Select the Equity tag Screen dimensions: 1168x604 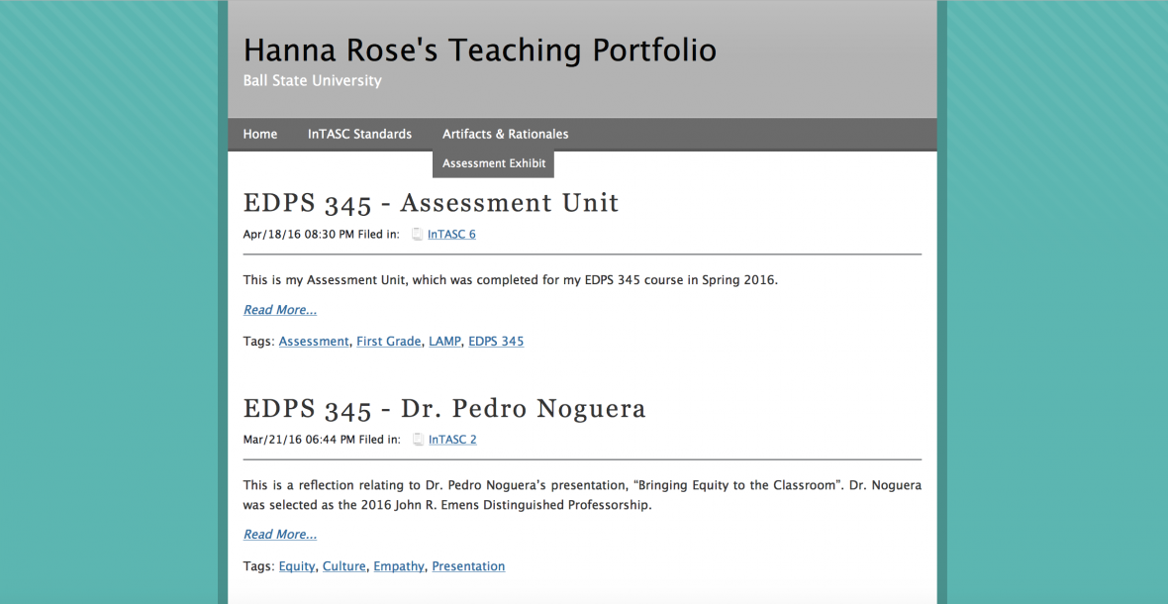297,566
